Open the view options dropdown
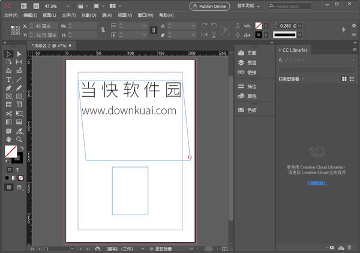 (x=83, y=6)
